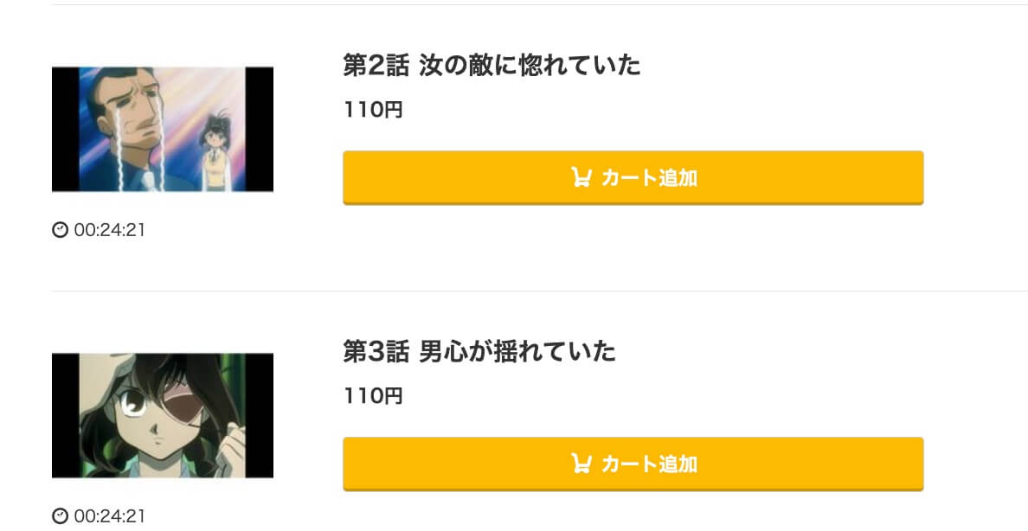Click the 110円 price under episode 2
This screenshot has width=1028, height=531.
click(x=373, y=110)
